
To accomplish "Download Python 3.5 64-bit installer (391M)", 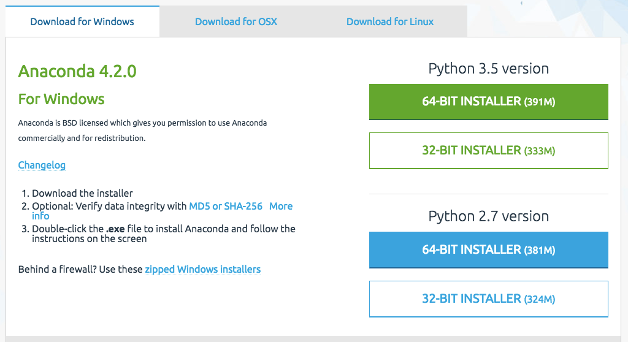I will [x=489, y=102].
